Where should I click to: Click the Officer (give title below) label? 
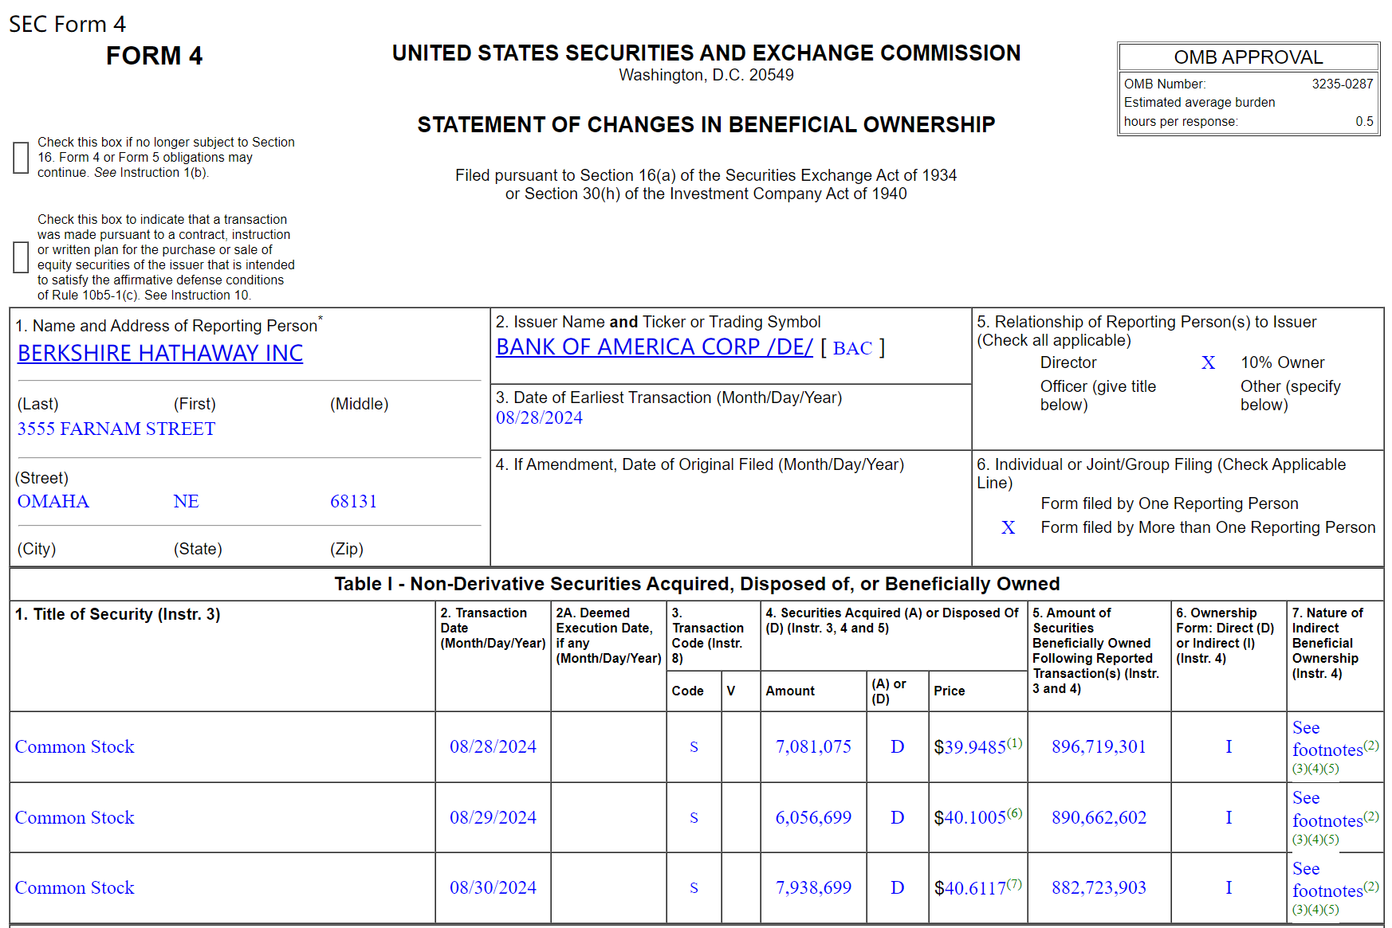click(1098, 395)
